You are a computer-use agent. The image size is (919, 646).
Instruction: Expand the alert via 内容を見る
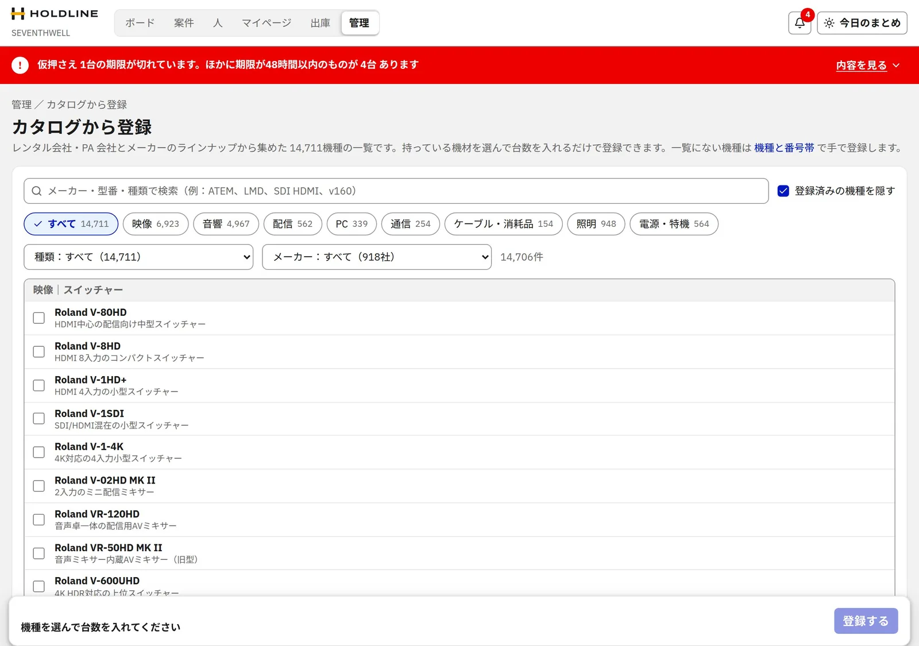(x=868, y=65)
